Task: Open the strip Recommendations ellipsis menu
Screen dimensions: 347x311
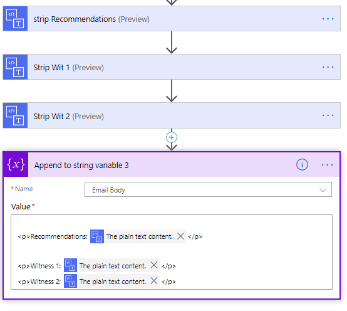Action: (x=328, y=19)
